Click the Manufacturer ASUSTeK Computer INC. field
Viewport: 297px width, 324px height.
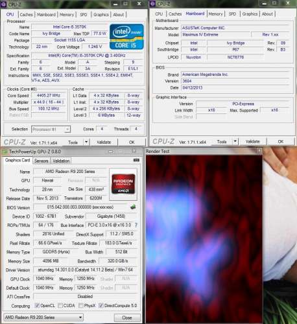[x=235, y=28]
